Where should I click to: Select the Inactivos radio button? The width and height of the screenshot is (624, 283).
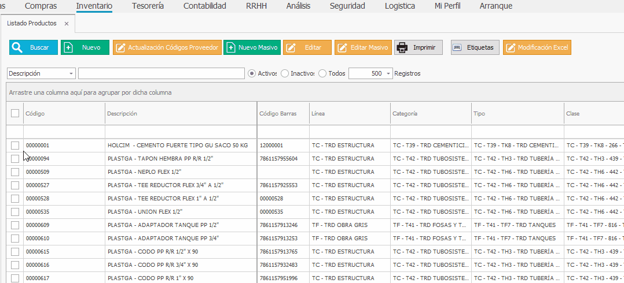tap(285, 73)
